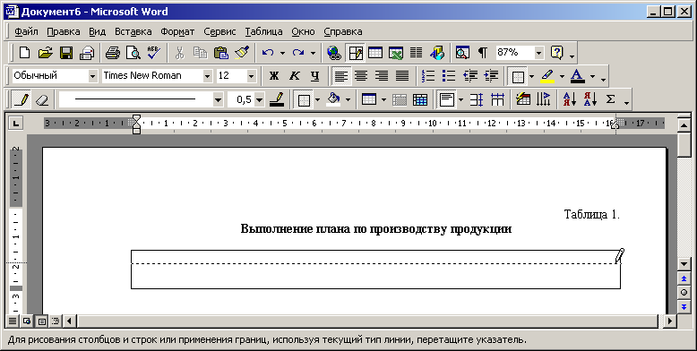
Task: Distribute rows evenly icon
Action: [477, 99]
